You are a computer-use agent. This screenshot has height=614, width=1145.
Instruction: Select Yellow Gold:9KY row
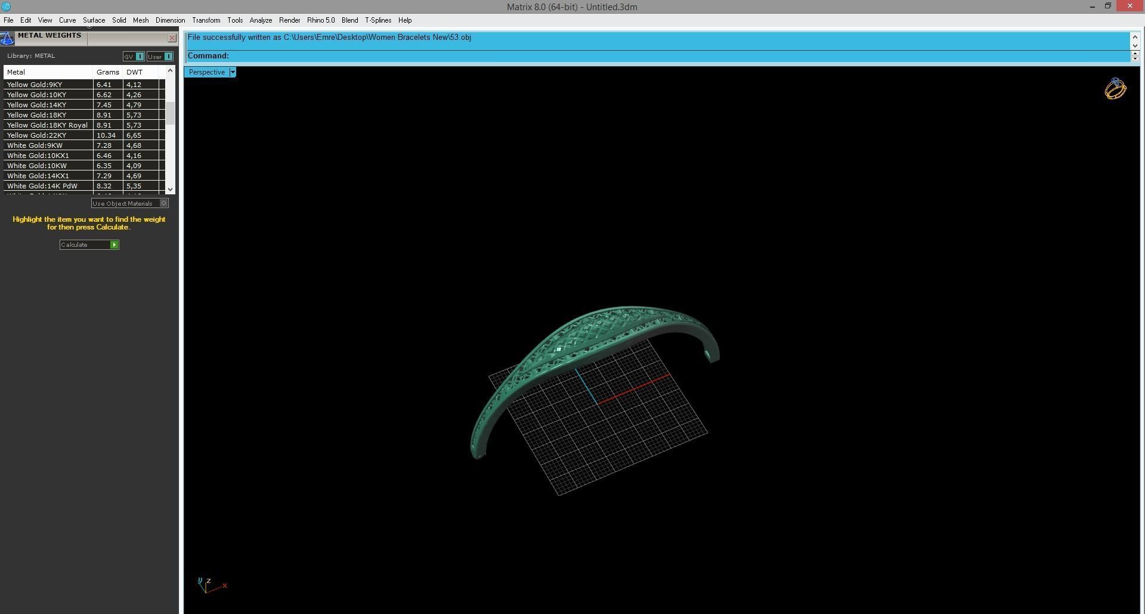pyautogui.click(x=84, y=85)
